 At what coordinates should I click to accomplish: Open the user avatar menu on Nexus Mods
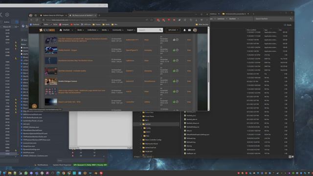pos(195,30)
